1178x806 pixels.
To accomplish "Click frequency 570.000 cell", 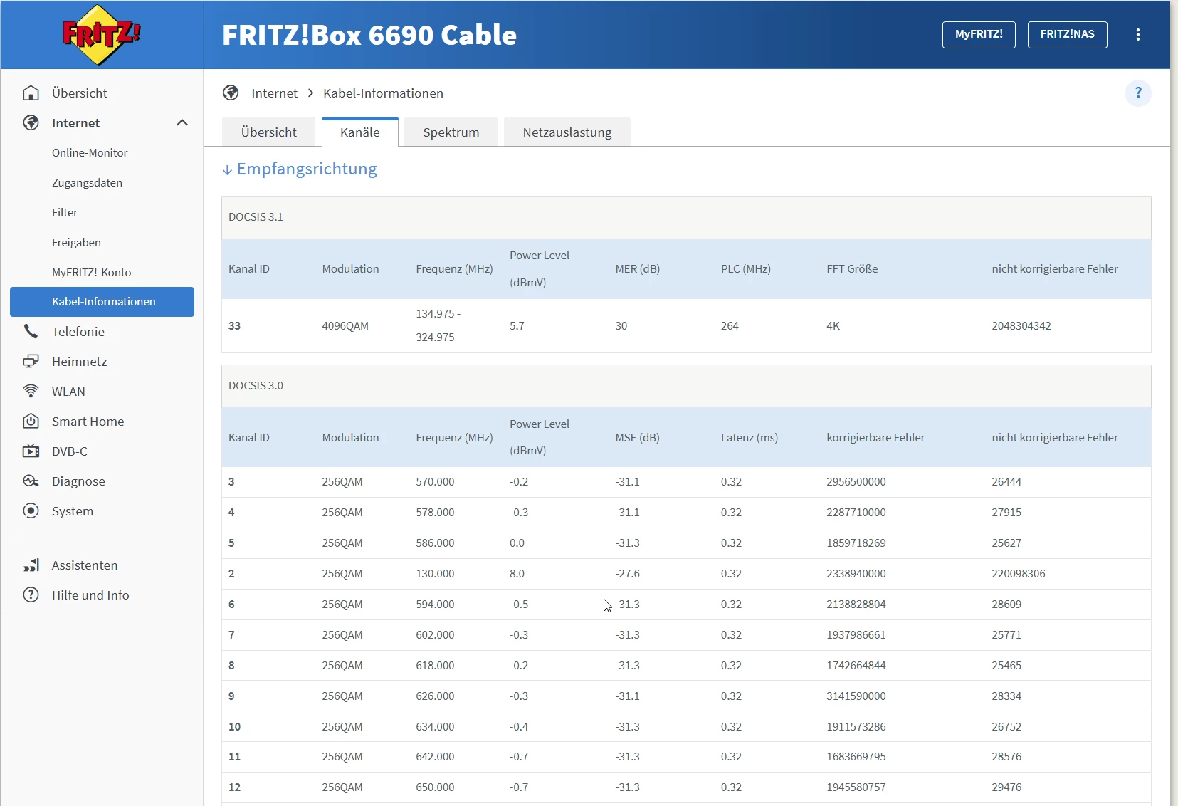I will pos(435,482).
